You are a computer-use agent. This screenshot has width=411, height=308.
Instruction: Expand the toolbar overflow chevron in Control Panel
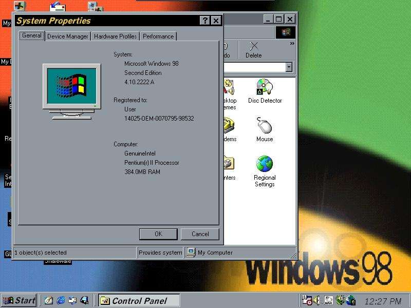click(292, 44)
